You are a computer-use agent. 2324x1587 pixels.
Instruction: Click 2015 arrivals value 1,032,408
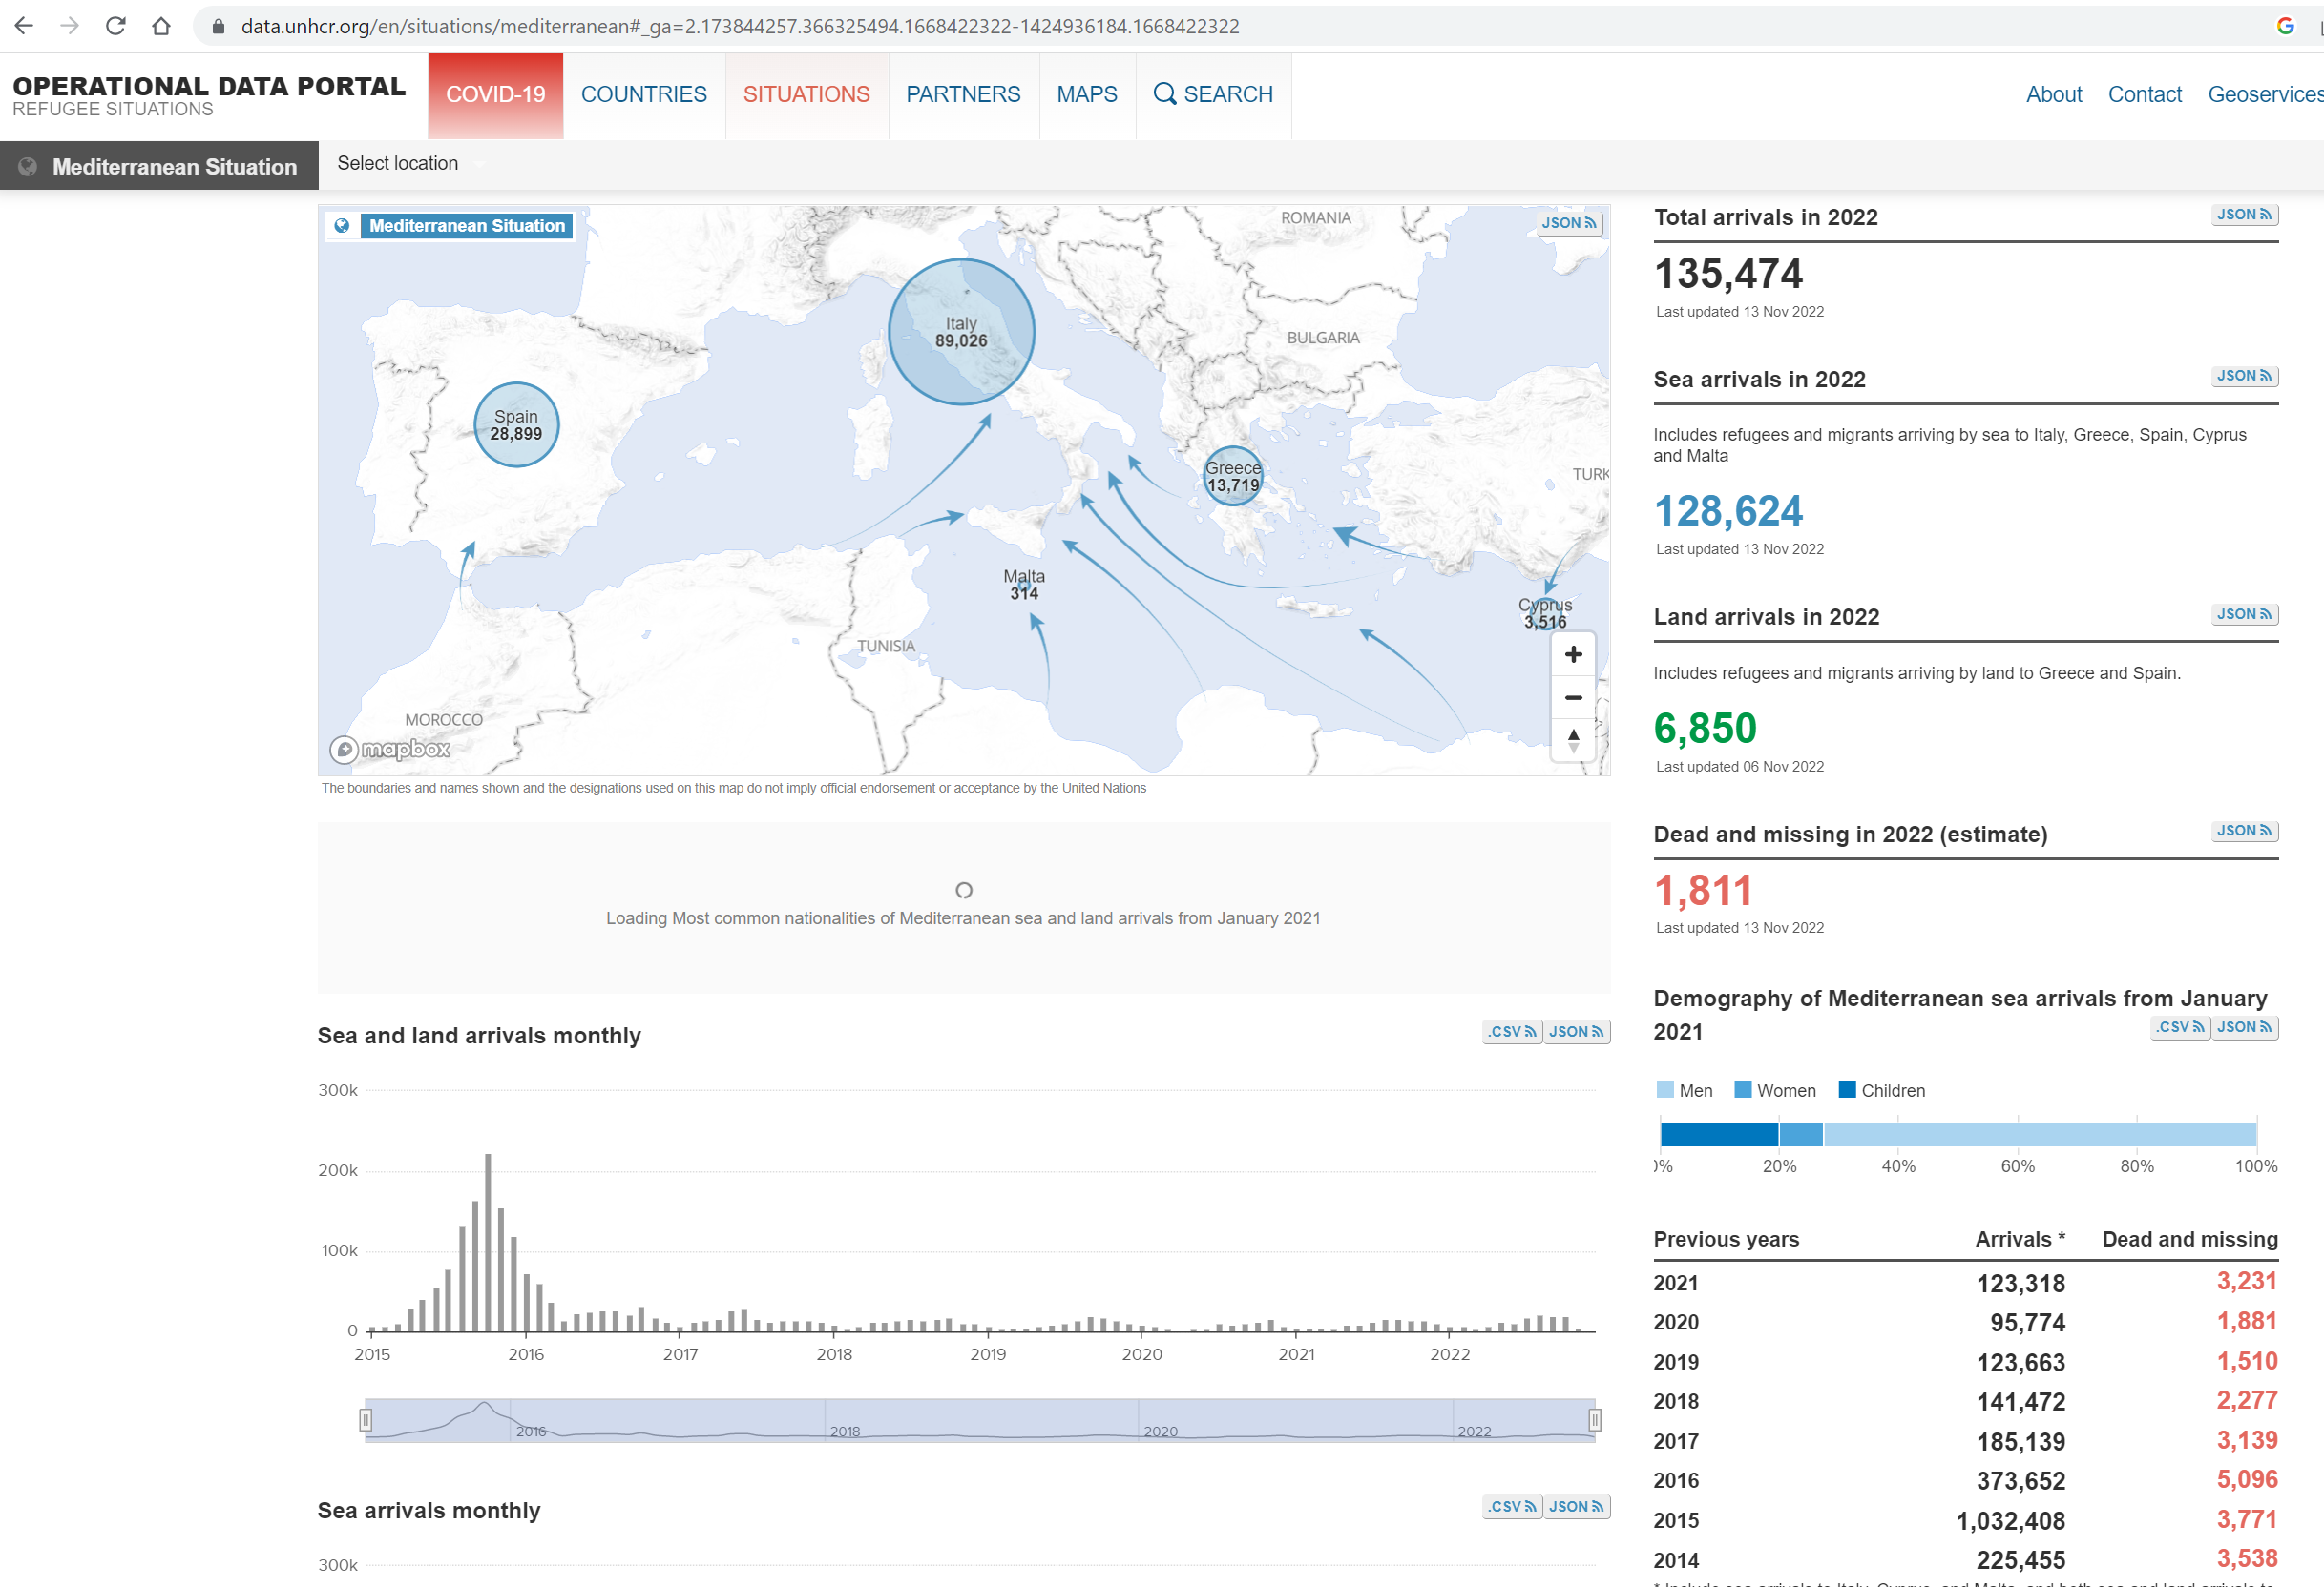[x=2011, y=1522]
